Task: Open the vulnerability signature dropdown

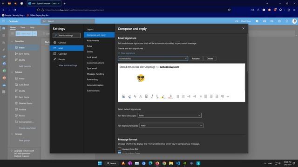Action: [153, 58]
